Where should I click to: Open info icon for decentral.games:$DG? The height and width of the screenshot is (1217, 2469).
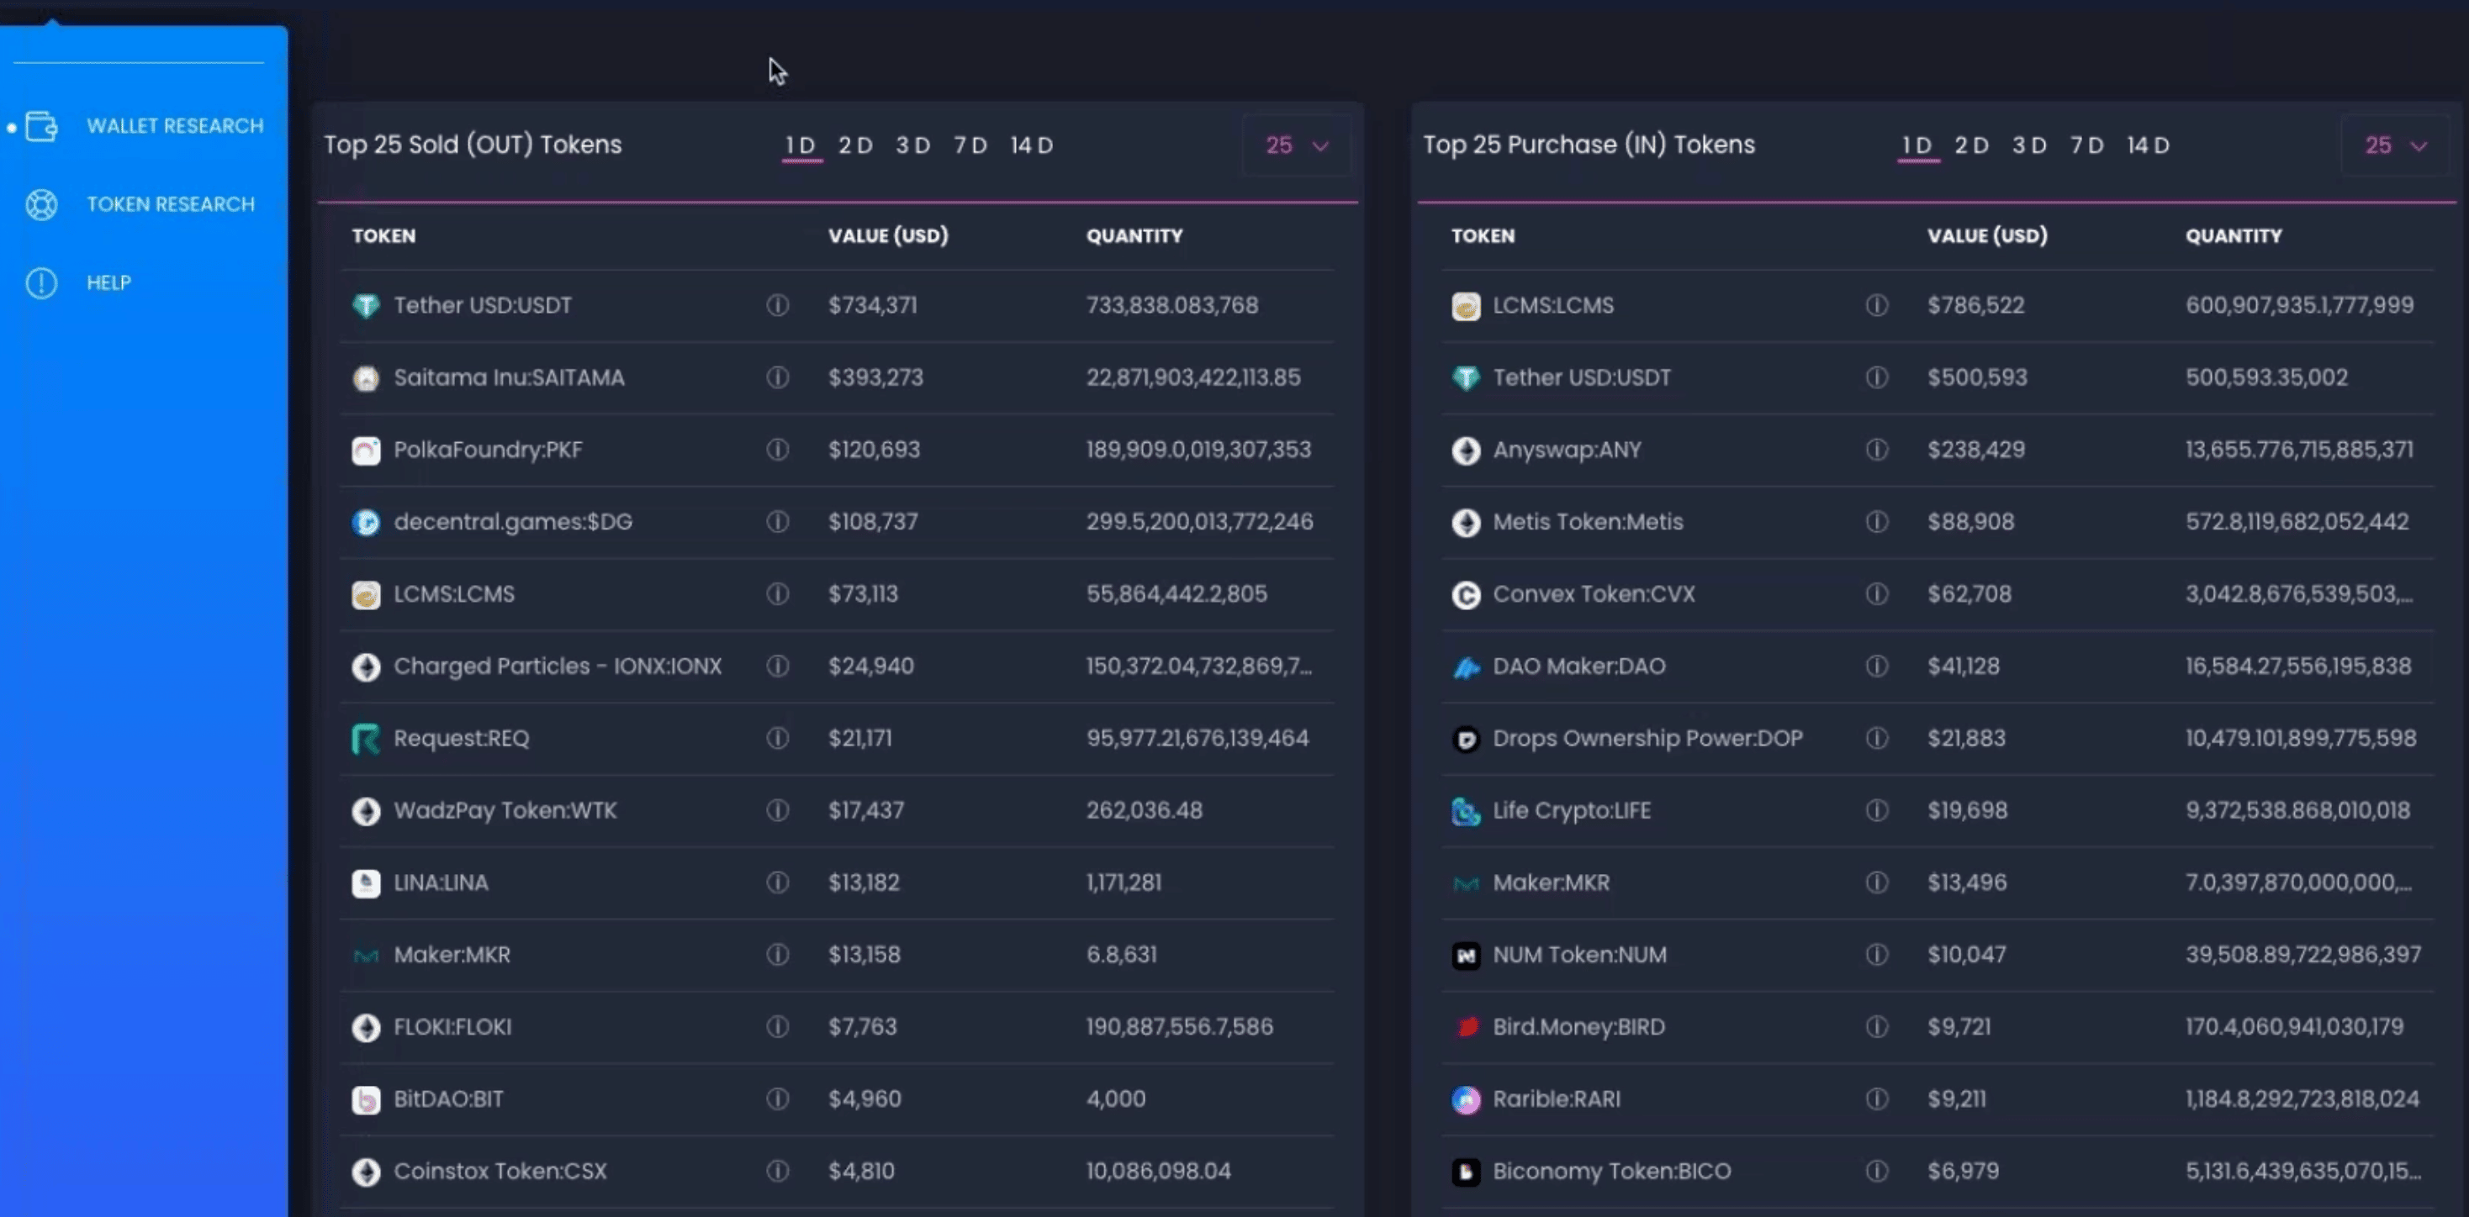777,521
